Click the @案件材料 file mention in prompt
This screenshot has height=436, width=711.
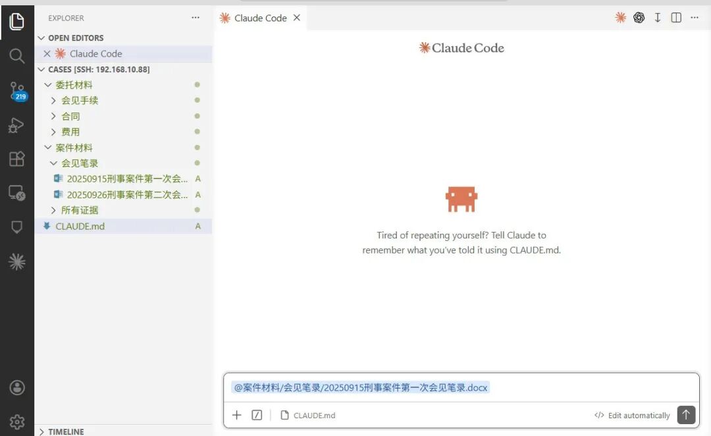[x=361, y=387]
